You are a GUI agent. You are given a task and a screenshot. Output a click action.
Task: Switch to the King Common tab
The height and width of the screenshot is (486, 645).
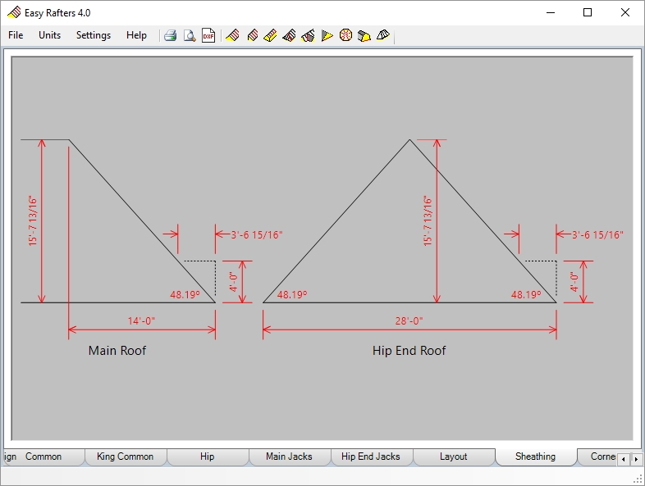[125, 456]
